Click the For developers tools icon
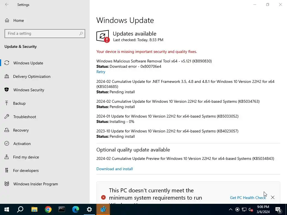 pos(7,170)
